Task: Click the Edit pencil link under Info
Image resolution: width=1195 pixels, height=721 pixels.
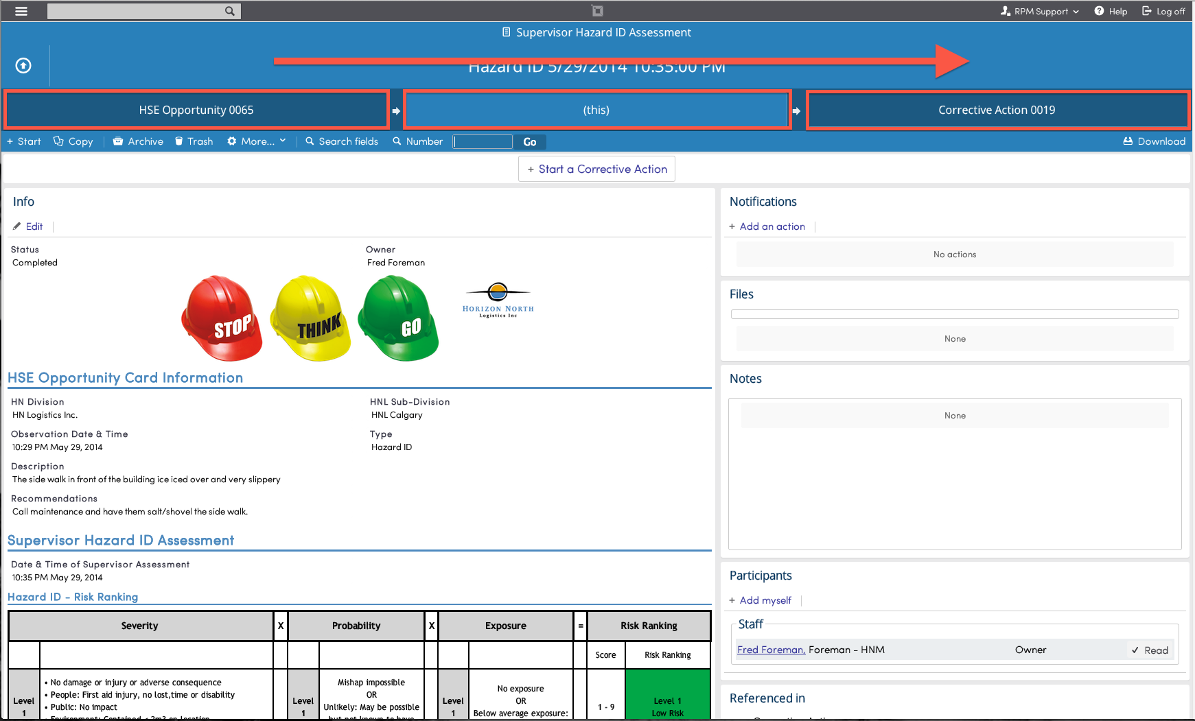Action: coord(27,226)
